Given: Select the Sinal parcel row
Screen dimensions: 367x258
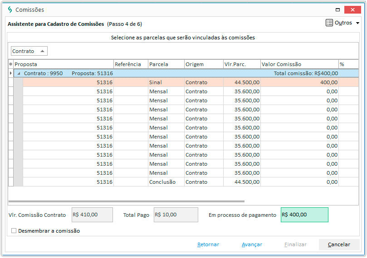Looking at the screenshot, I should pos(191,82).
